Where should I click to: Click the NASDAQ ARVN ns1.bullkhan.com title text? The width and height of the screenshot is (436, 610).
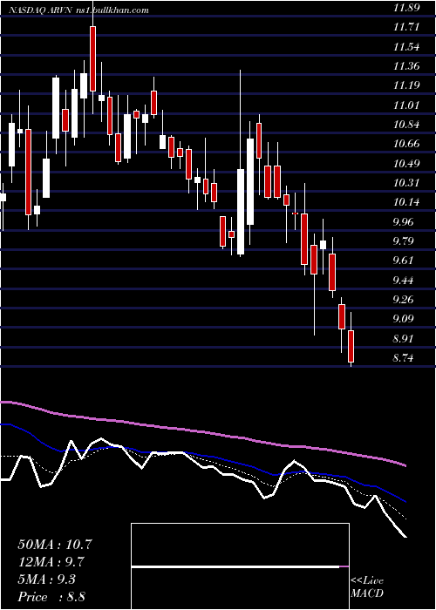click(x=78, y=10)
